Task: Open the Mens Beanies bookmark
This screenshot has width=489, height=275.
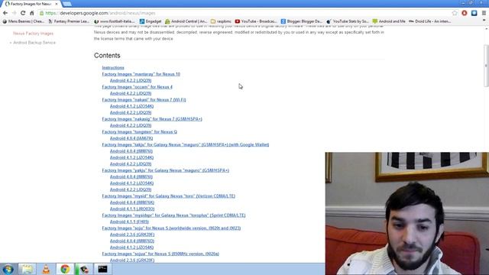Action: pyautogui.click(x=23, y=21)
